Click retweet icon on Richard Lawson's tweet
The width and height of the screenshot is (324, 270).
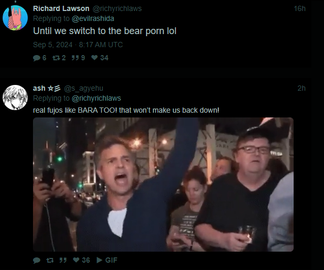click(56, 58)
